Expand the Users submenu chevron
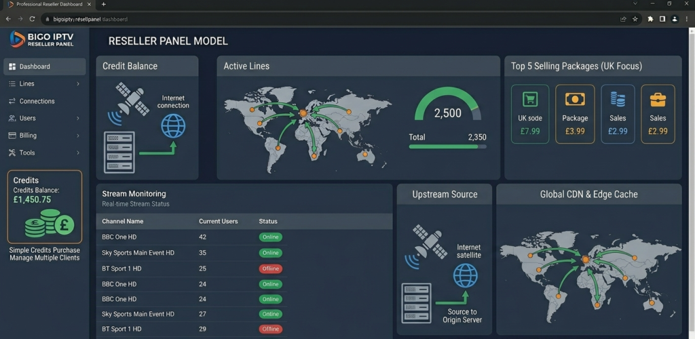 coord(78,118)
